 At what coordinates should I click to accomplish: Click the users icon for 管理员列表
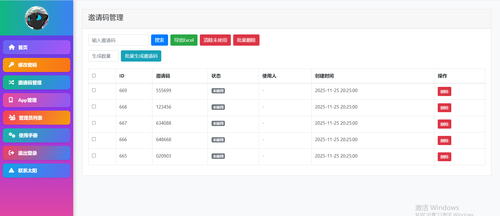click(12, 118)
